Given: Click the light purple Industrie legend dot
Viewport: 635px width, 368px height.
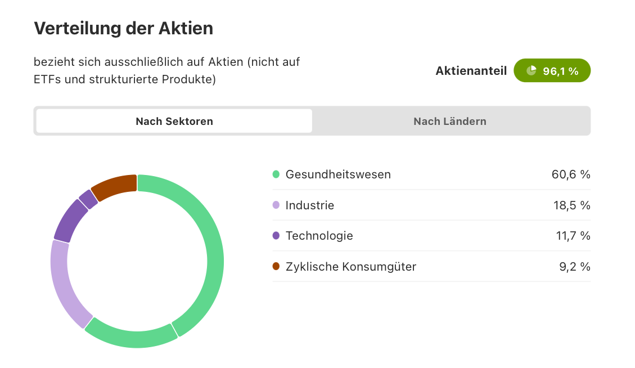Looking at the screenshot, I should click(276, 205).
